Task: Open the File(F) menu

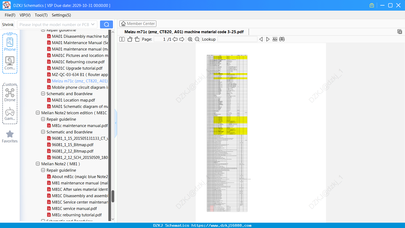Action: (10, 15)
